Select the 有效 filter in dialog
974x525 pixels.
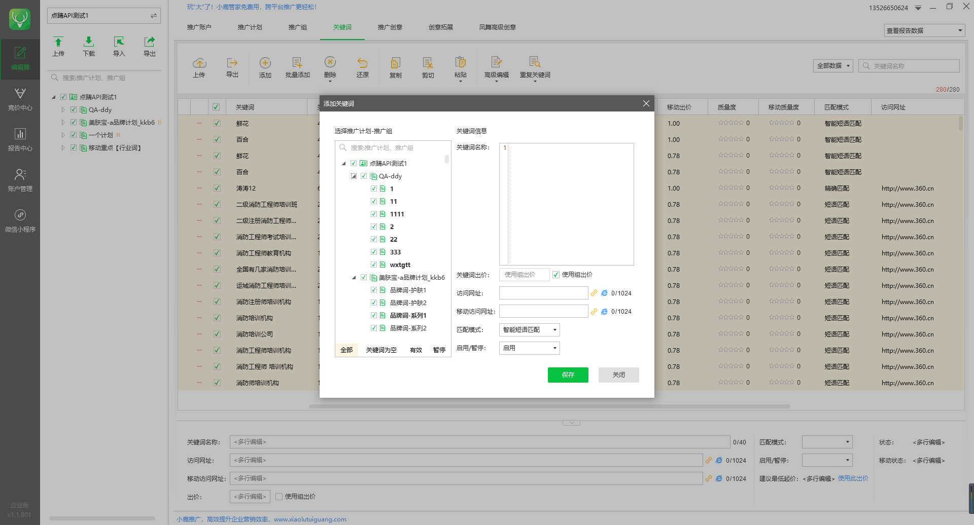416,350
